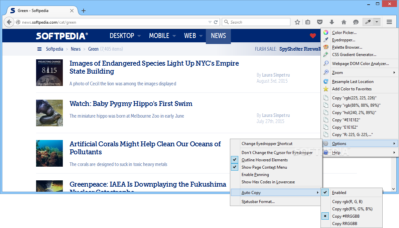Image resolution: width=399 pixels, height=228 pixels.
Task: Click the Pocket icon in toolbar
Action: pos(320,22)
